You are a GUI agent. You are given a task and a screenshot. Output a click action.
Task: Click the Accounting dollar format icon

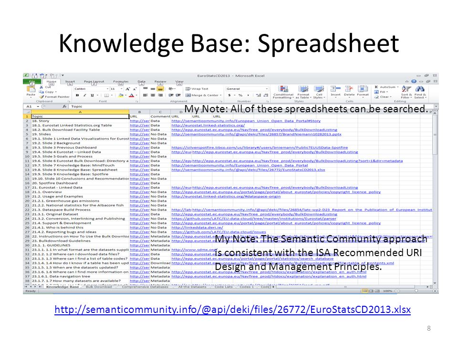(229, 95)
